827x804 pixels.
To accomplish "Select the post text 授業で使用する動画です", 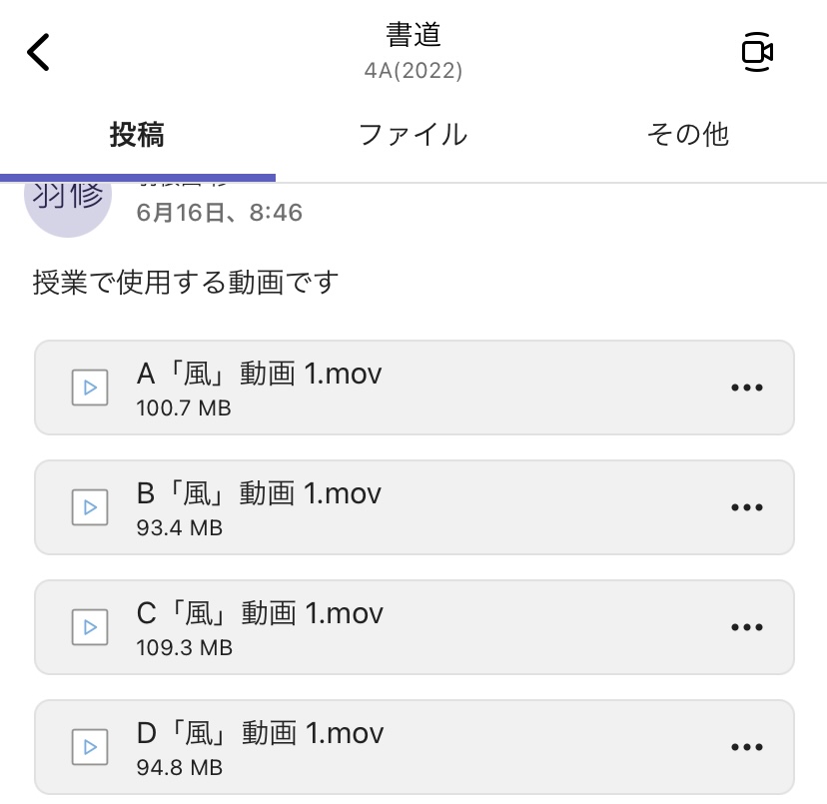I will pyautogui.click(x=186, y=283).
